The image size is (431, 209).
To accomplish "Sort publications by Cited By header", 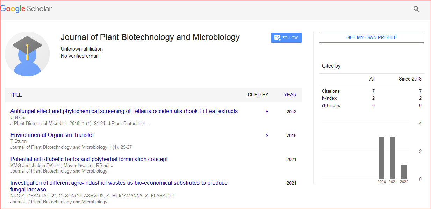I will 258,95.
